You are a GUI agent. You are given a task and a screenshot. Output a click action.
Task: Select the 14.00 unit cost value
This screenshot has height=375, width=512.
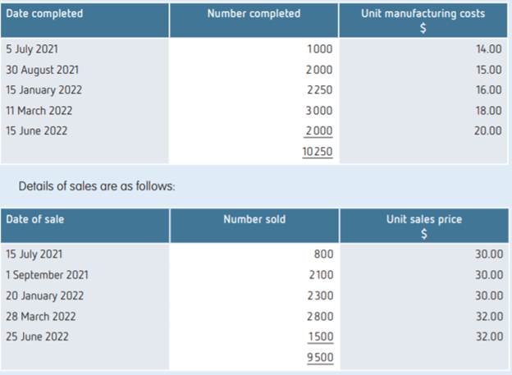pyautogui.click(x=489, y=49)
